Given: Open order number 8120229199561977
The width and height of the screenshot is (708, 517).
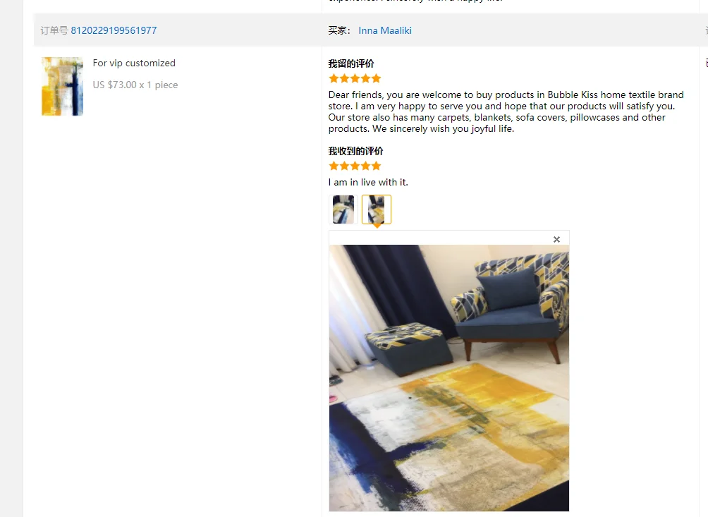Looking at the screenshot, I should pyautogui.click(x=114, y=30).
